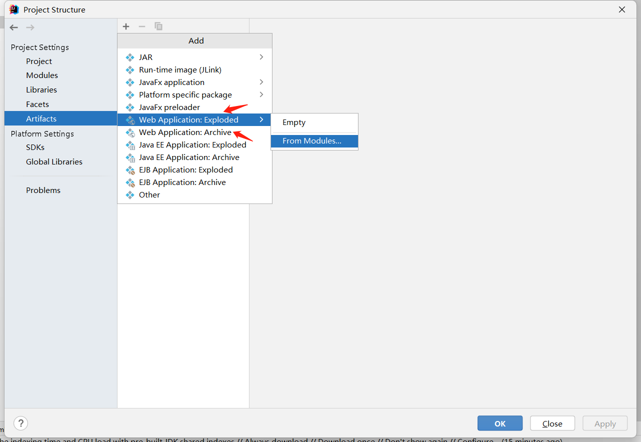Click the EJB Application: Exploded icon
Viewport: 641px width, 442px height.
coord(130,170)
